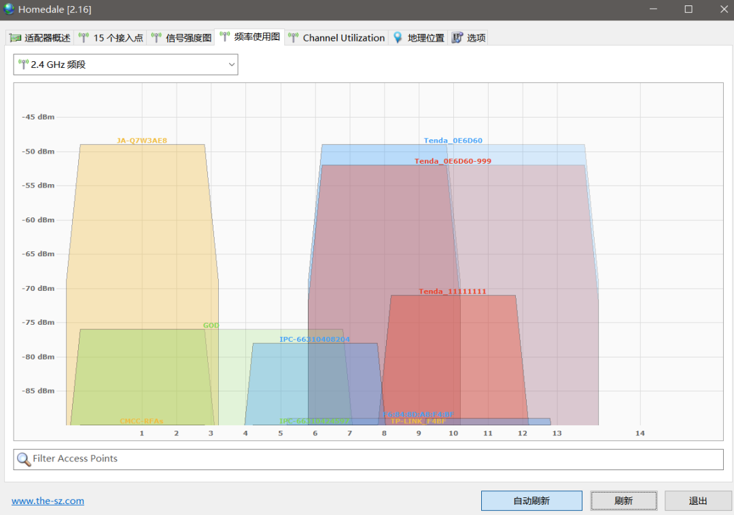Viewport: 734px width, 515px height.
Task: Click the Tenda_0E6D60 network label
Action: (453, 141)
